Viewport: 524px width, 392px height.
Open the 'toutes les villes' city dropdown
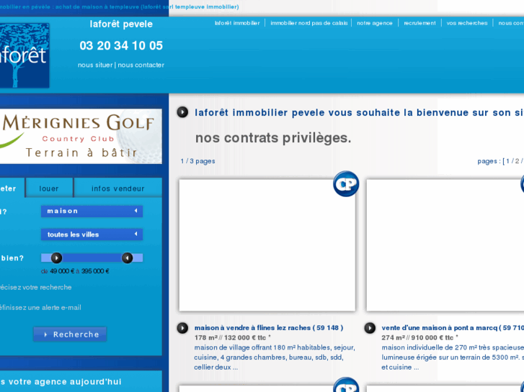(92, 234)
